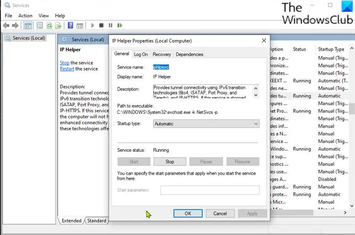Click the Export List toolbar icon
Viewport: 355px width, 235px height.
coord(59,26)
